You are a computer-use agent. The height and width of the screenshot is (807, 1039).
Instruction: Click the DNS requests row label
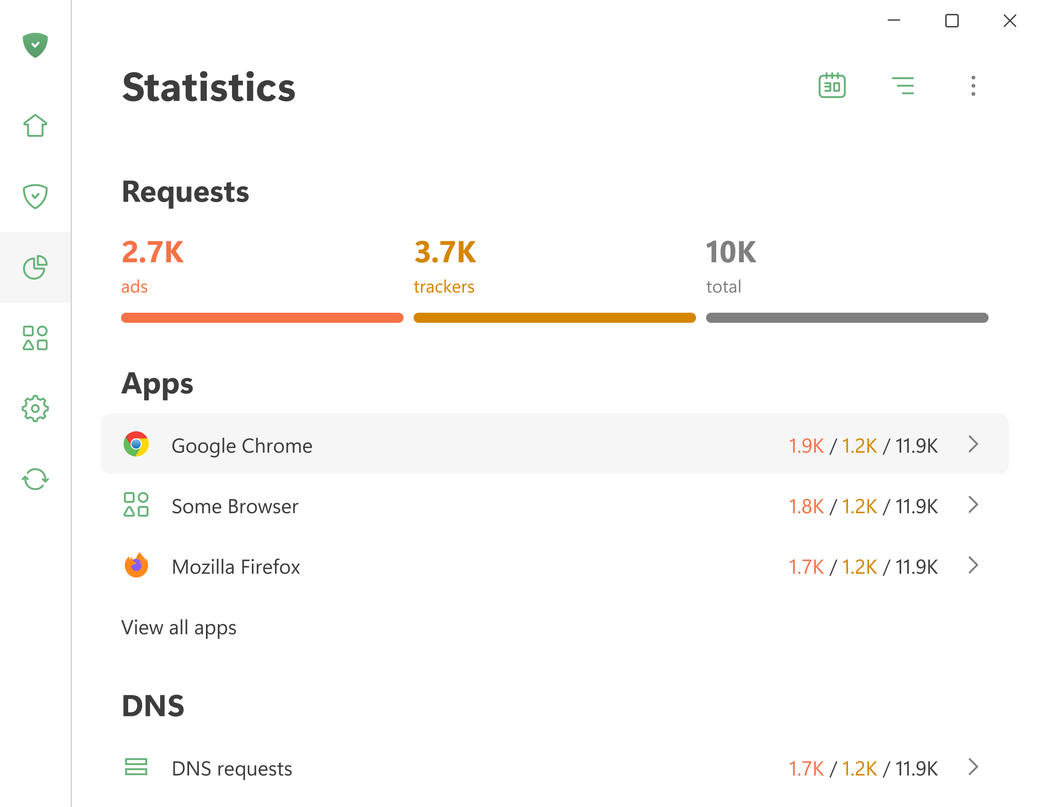pyautogui.click(x=232, y=768)
